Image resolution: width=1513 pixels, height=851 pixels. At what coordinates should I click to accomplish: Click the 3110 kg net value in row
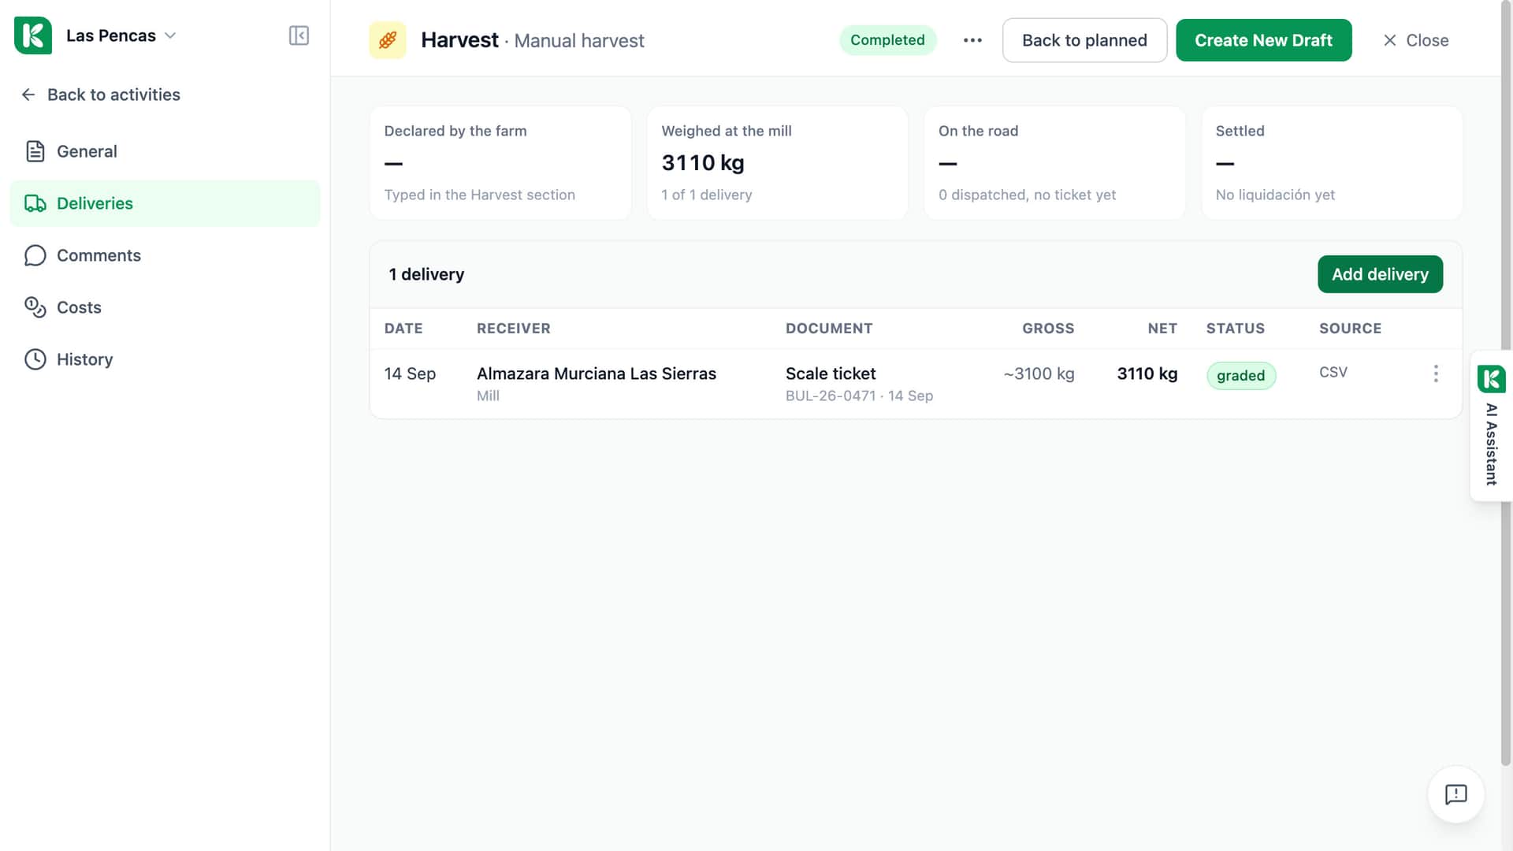(x=1147, y=373)
